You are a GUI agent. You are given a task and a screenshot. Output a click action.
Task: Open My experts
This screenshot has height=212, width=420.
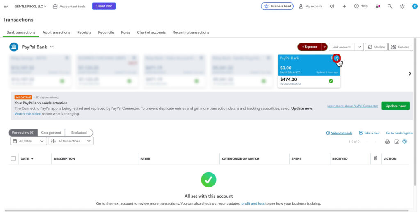point(311,6)
